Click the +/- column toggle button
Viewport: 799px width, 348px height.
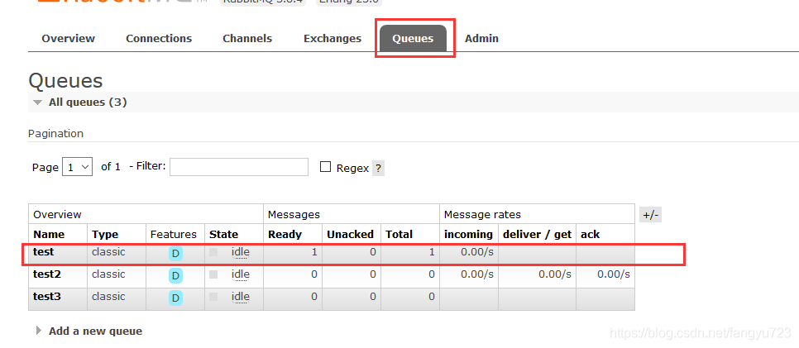tap(650, 215)
